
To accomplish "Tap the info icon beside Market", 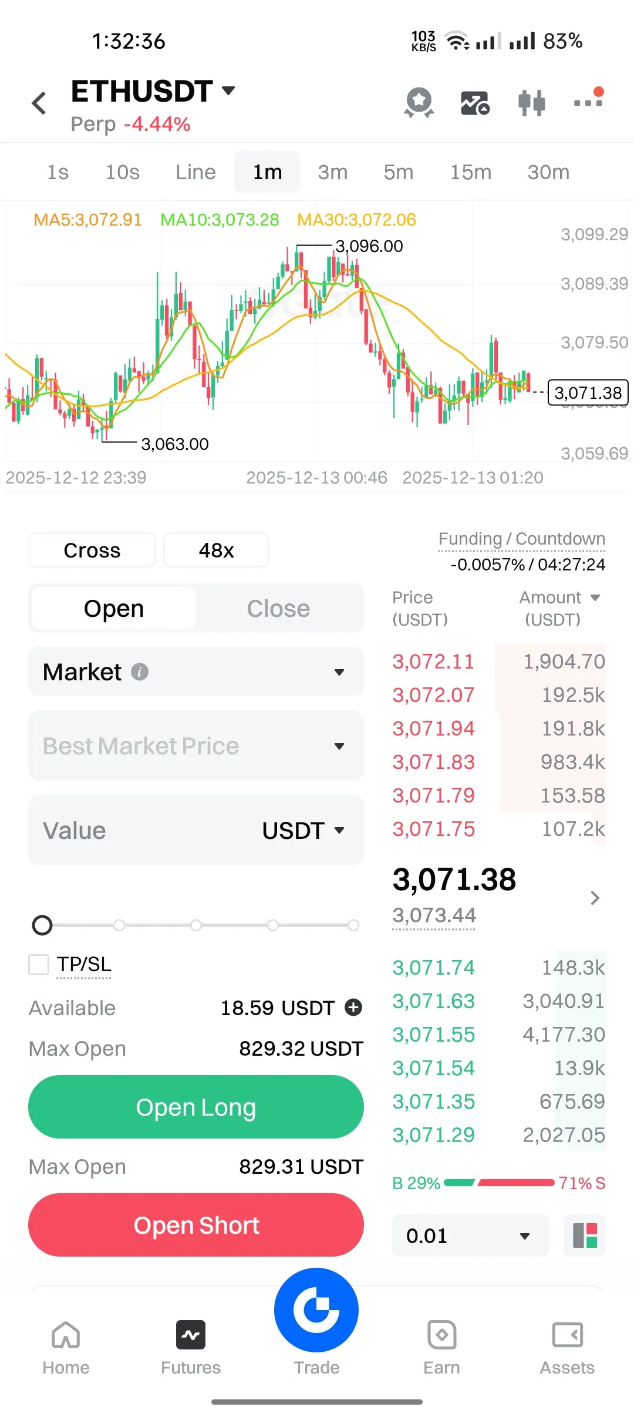I will click(x=140, y=671).
